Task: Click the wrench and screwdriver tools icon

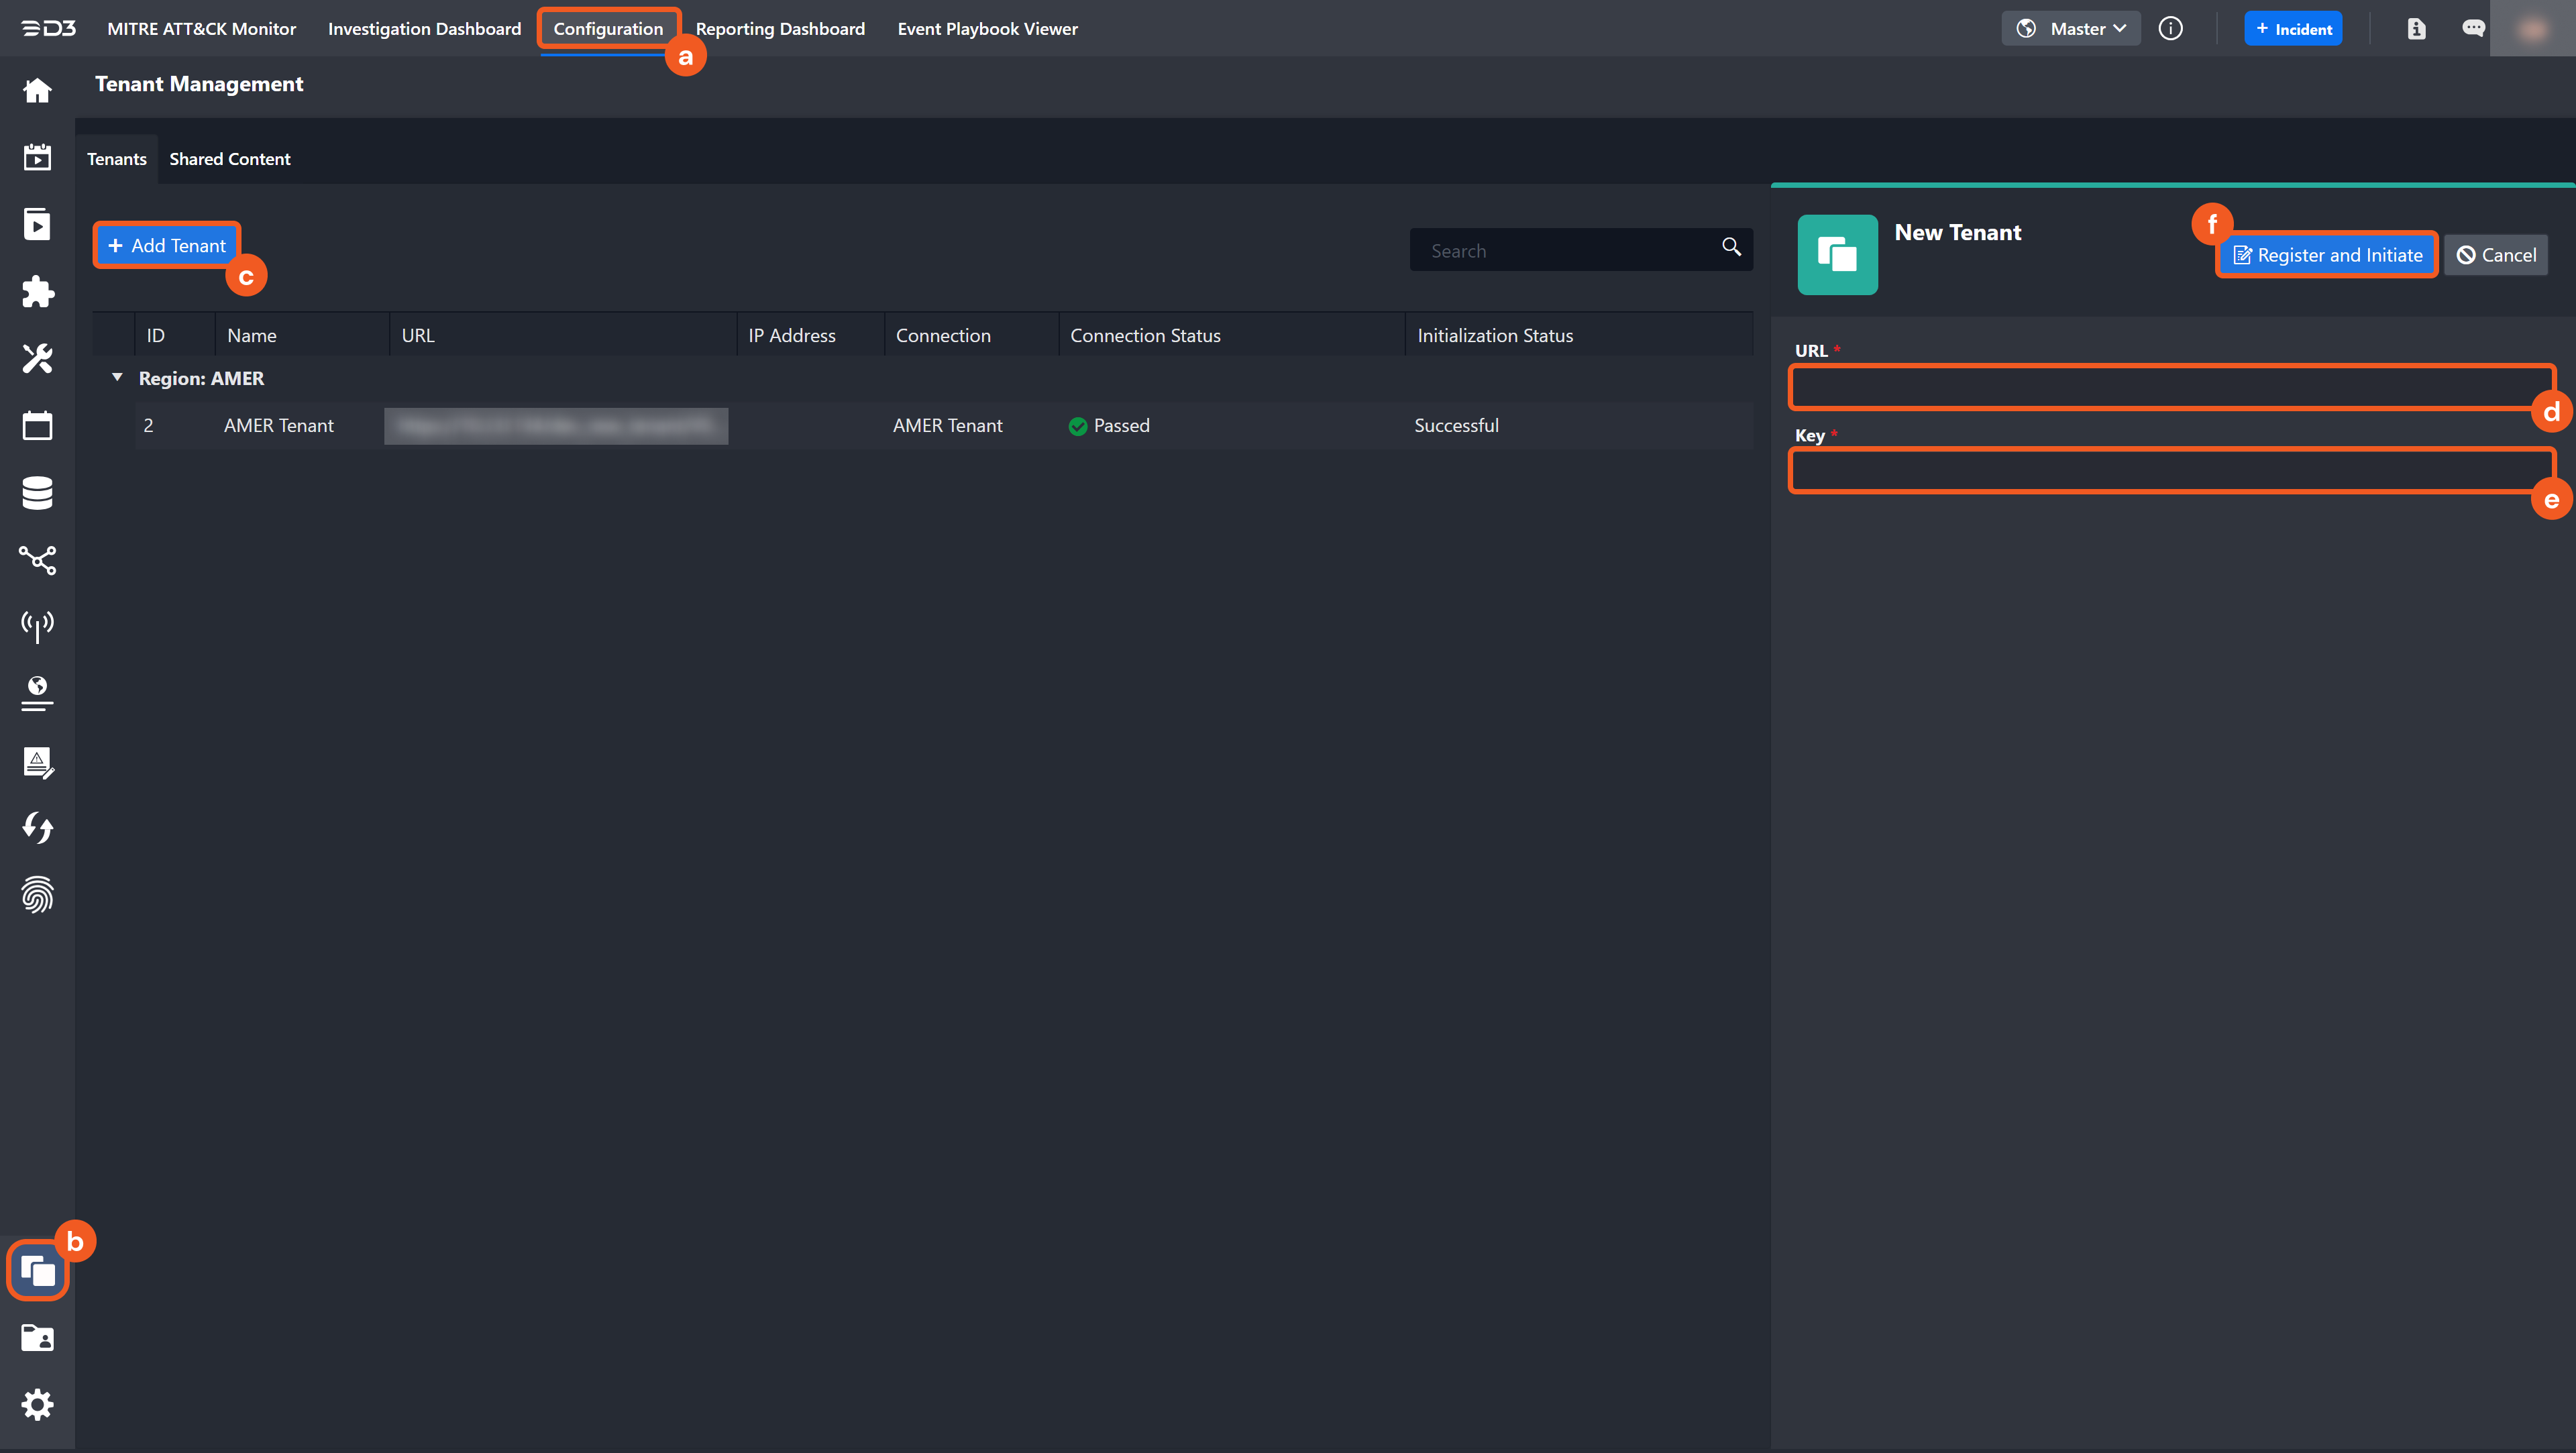Action: pyautogui.click(x=37, y=358)
